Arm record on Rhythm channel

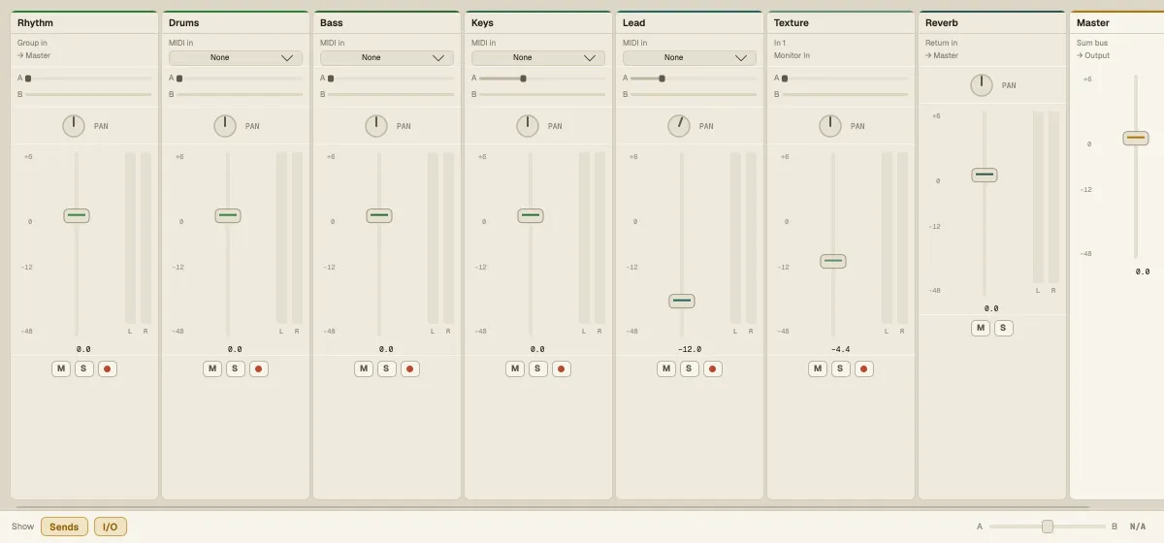(x=108, y=368)
